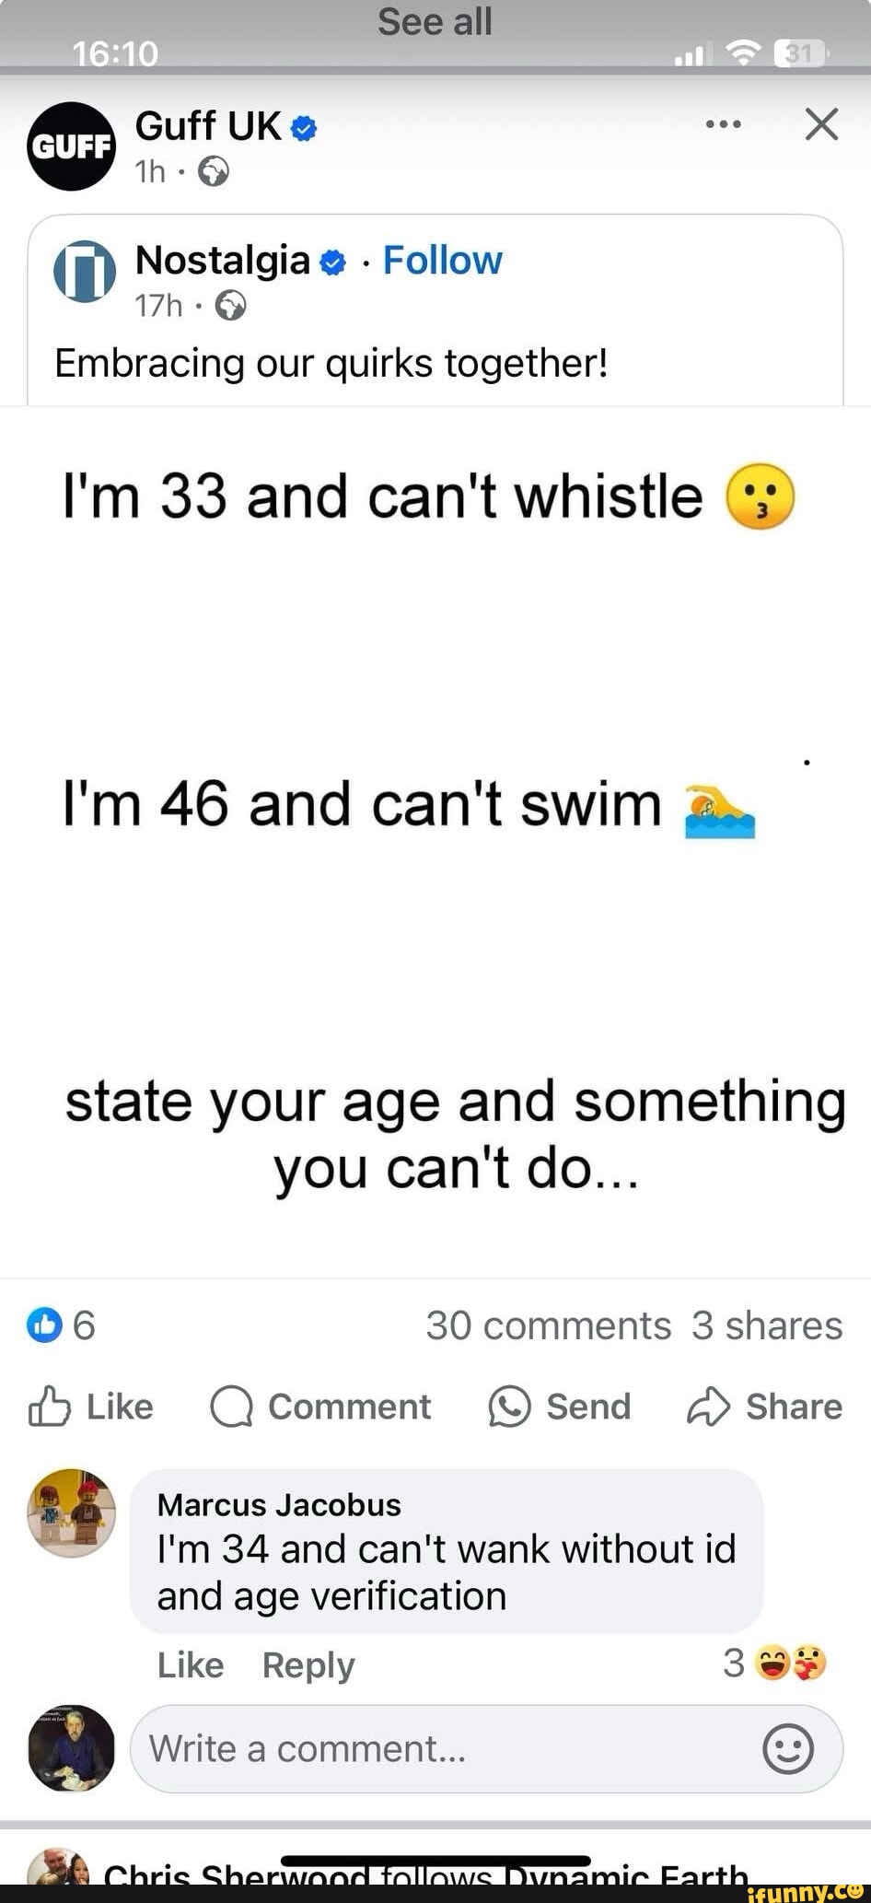The image size is (871, 1903).
Task: Follow the Nostalgia page
Action: (x=442, y=261)
